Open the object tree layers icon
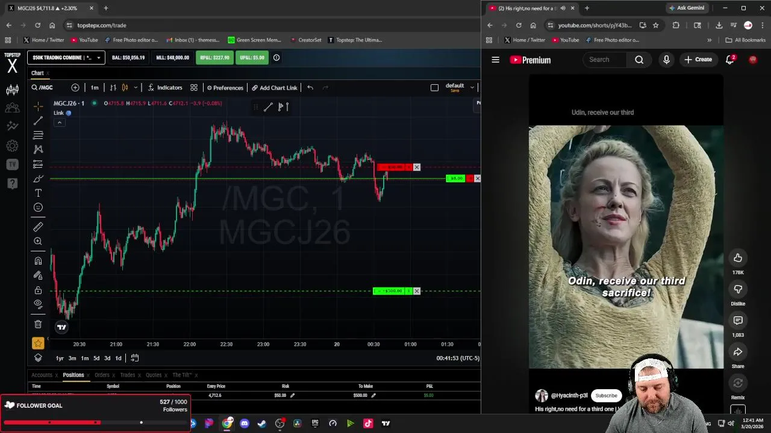 38,358
